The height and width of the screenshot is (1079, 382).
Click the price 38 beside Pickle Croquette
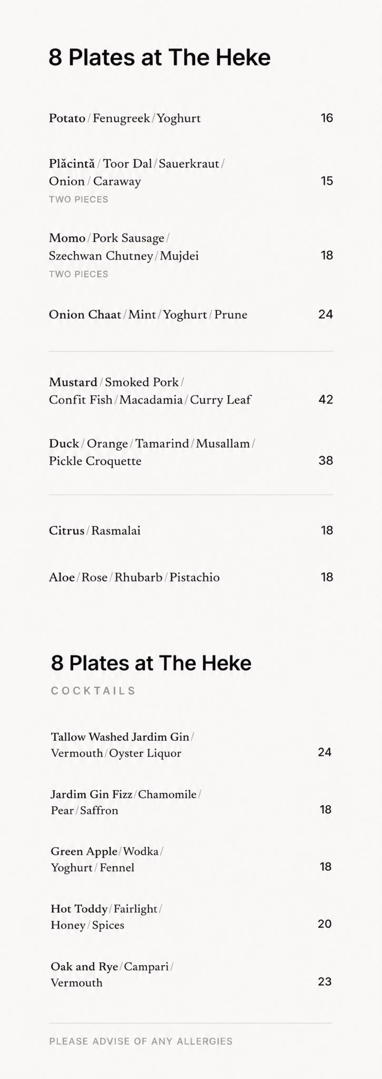click(x=326, y=460)
